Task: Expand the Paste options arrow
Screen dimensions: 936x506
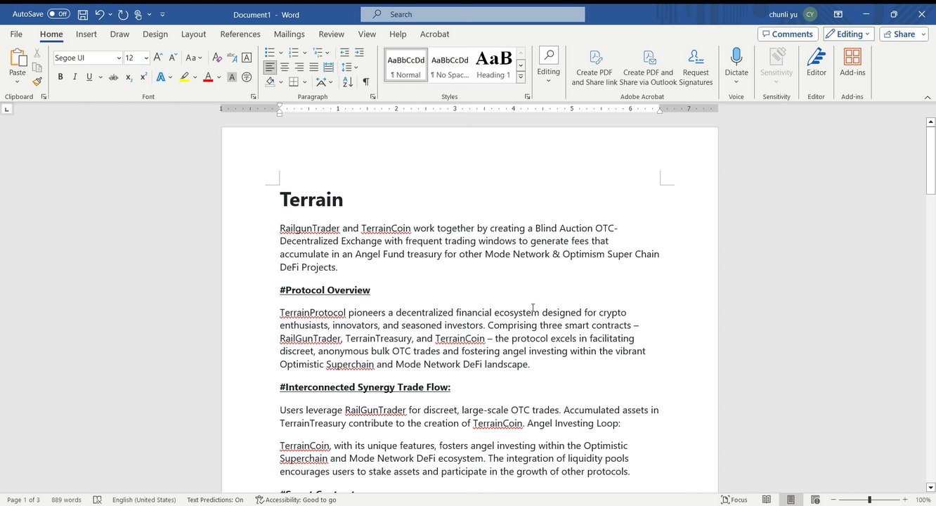Action: click(x=18, y=82)
